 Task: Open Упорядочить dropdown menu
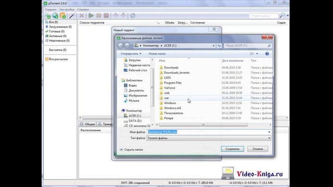(x=131, y=54)
